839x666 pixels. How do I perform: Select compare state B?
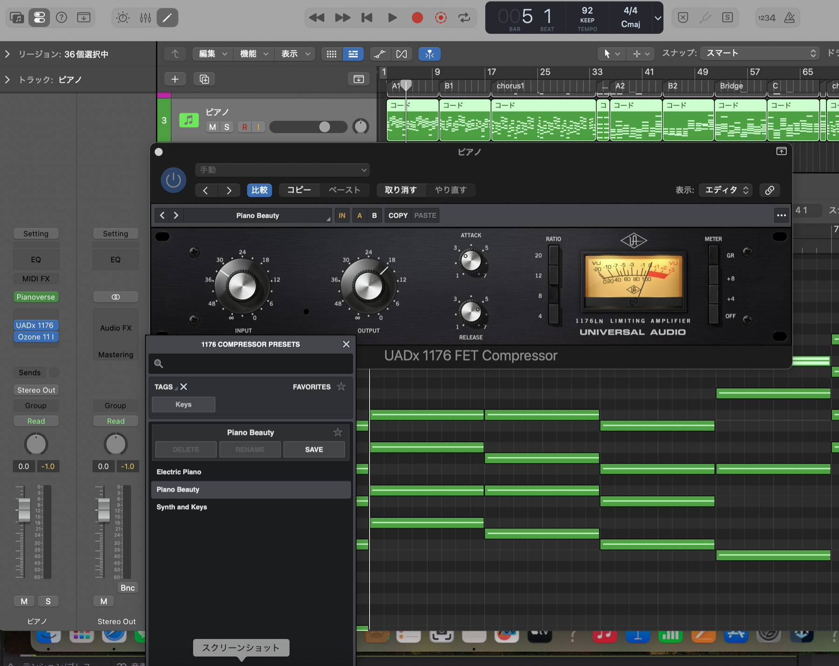click(x=374, y=215)
